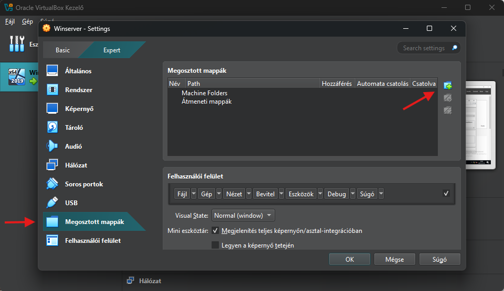This screenshot has width=504, height=291.
Task: Open the dropdown arrow beside Fájl
Action: (194, 194)
